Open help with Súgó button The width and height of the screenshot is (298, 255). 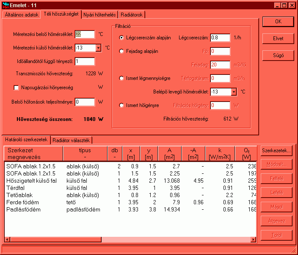278,55
